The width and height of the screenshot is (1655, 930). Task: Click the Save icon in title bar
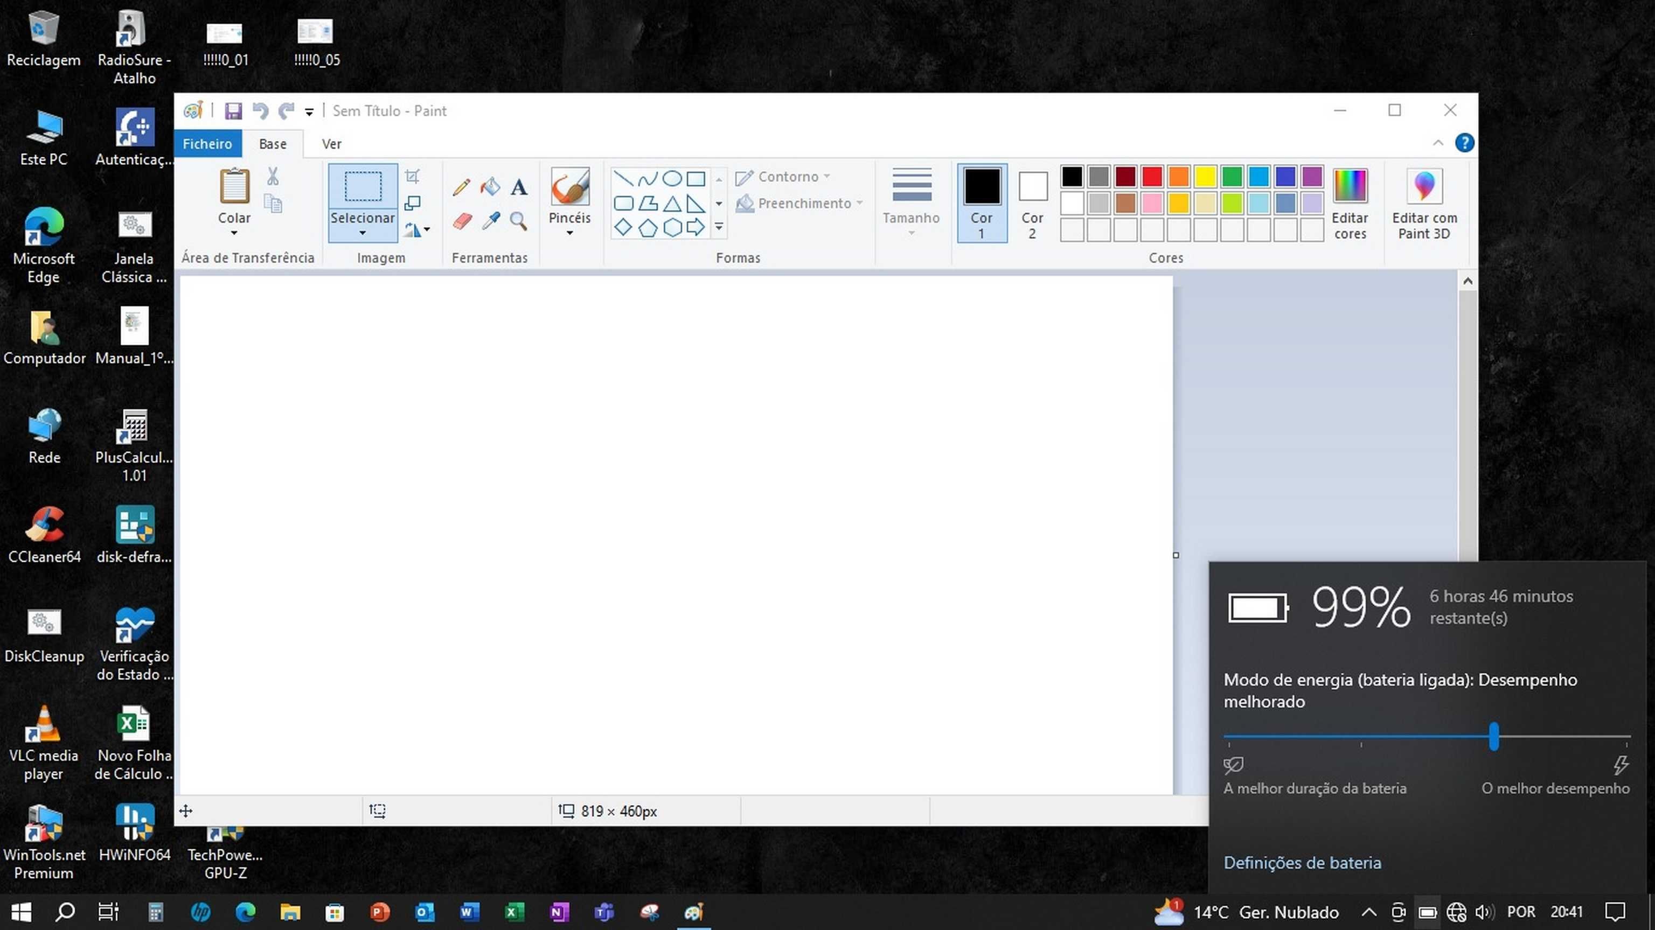tap(233, 111)
